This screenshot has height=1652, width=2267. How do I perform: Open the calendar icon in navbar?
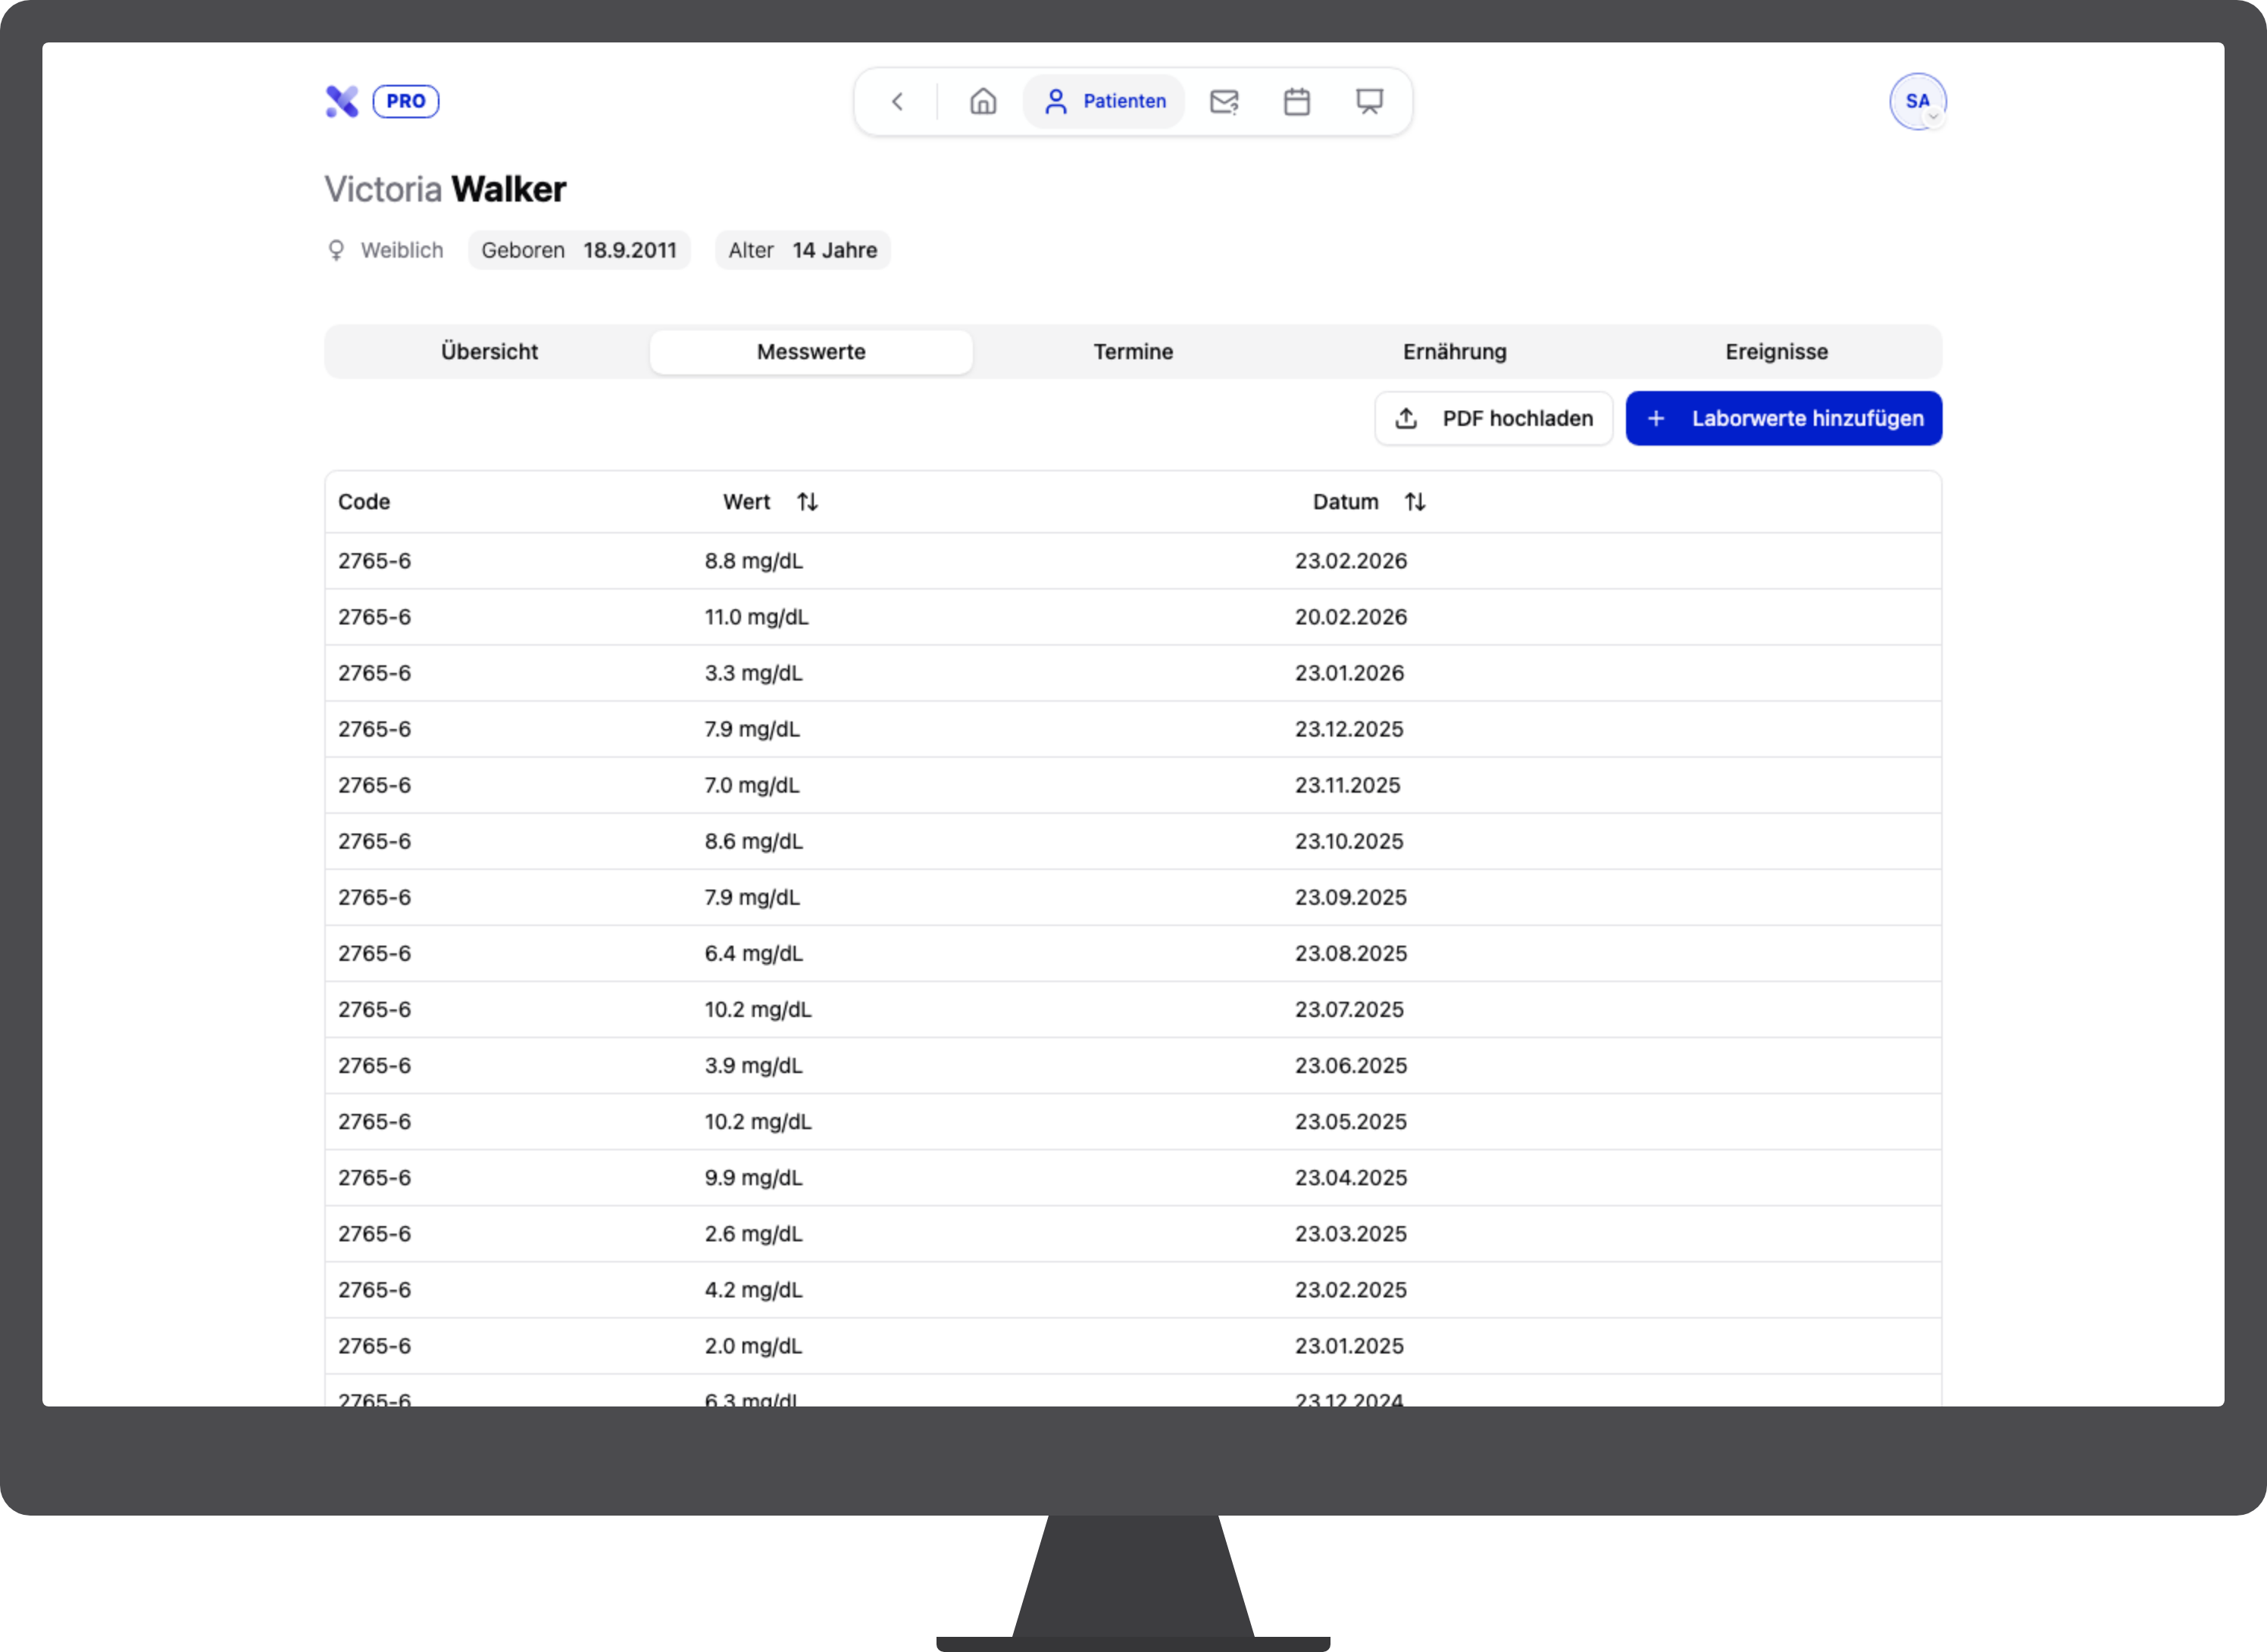[1296, 101]
